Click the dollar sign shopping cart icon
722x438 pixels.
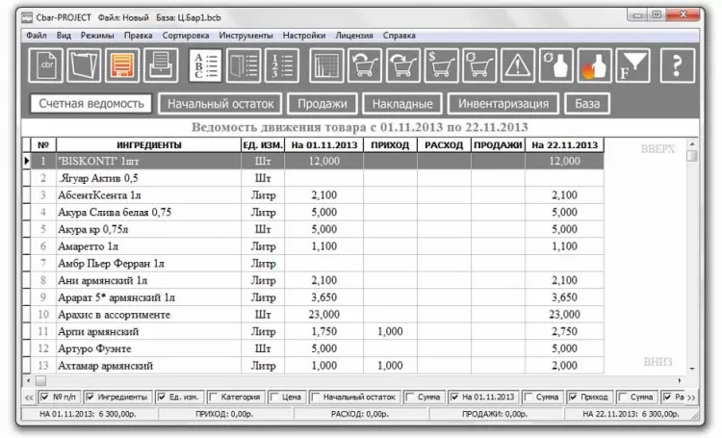pyautogui.click(x=441, y=65)
